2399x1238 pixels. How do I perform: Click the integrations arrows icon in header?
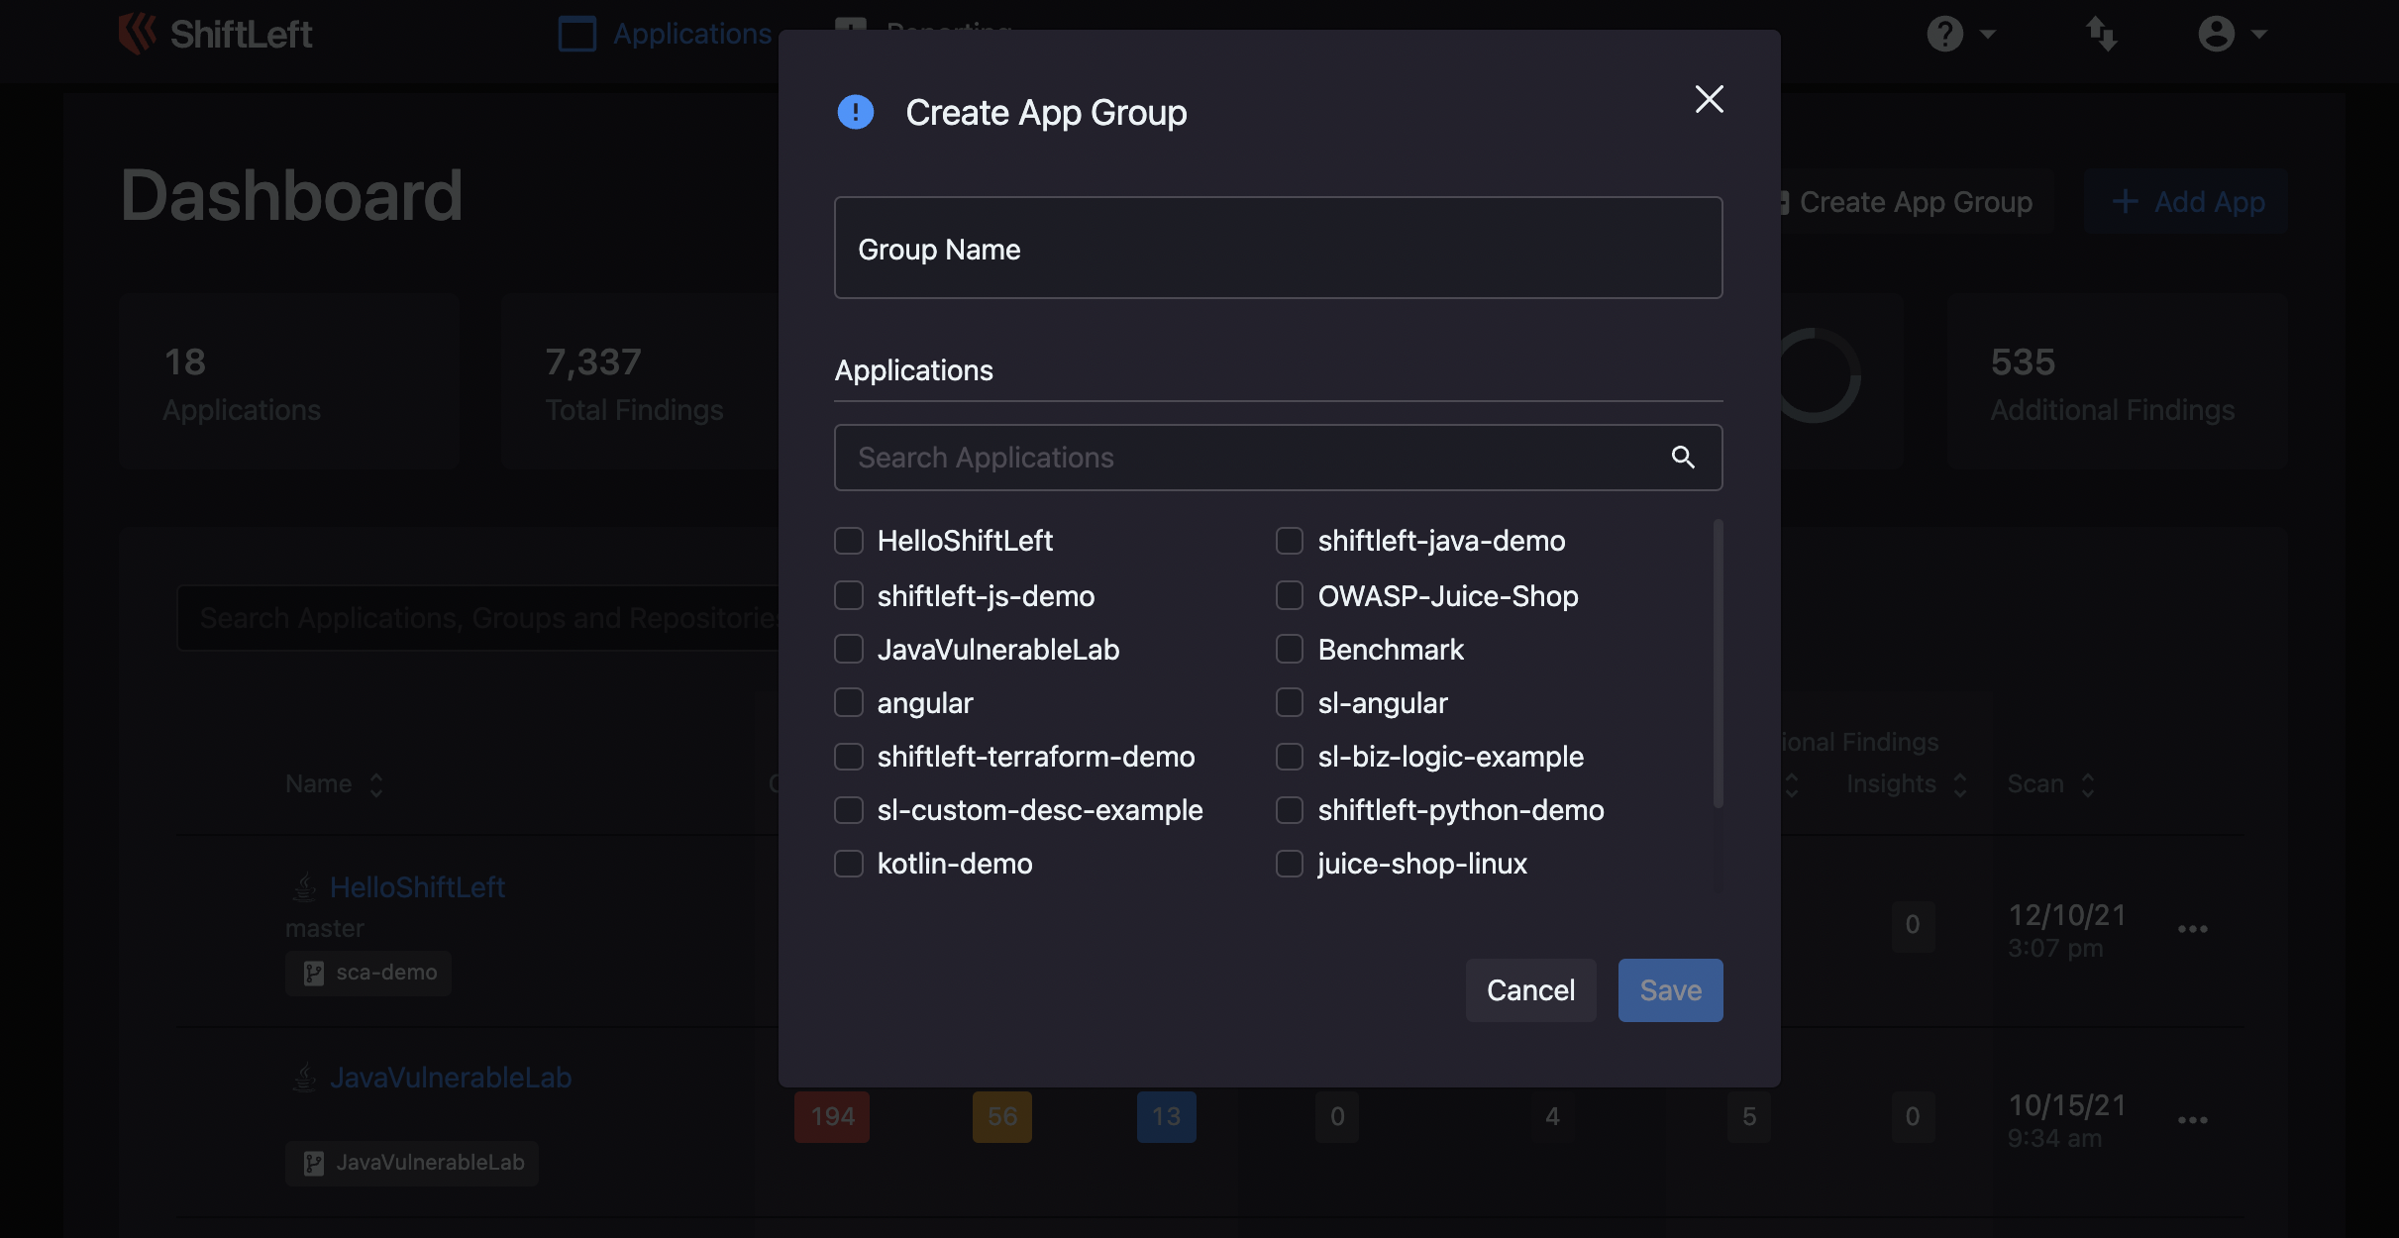2101,34
